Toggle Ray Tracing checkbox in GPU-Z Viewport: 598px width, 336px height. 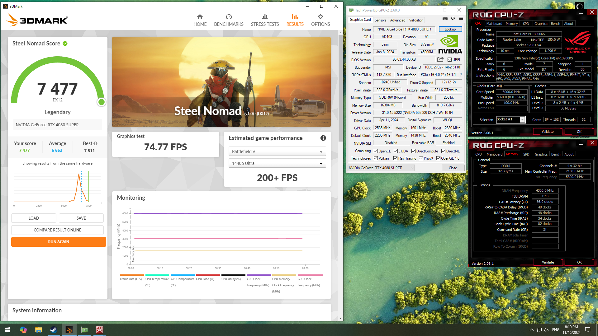click(x=395, y=158)
